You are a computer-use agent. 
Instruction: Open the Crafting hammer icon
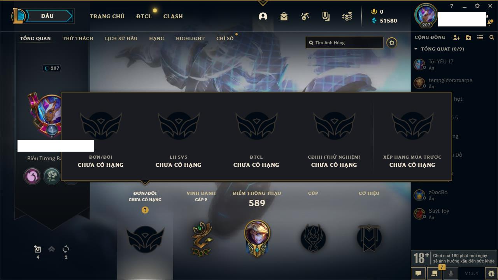pos(305,16)
